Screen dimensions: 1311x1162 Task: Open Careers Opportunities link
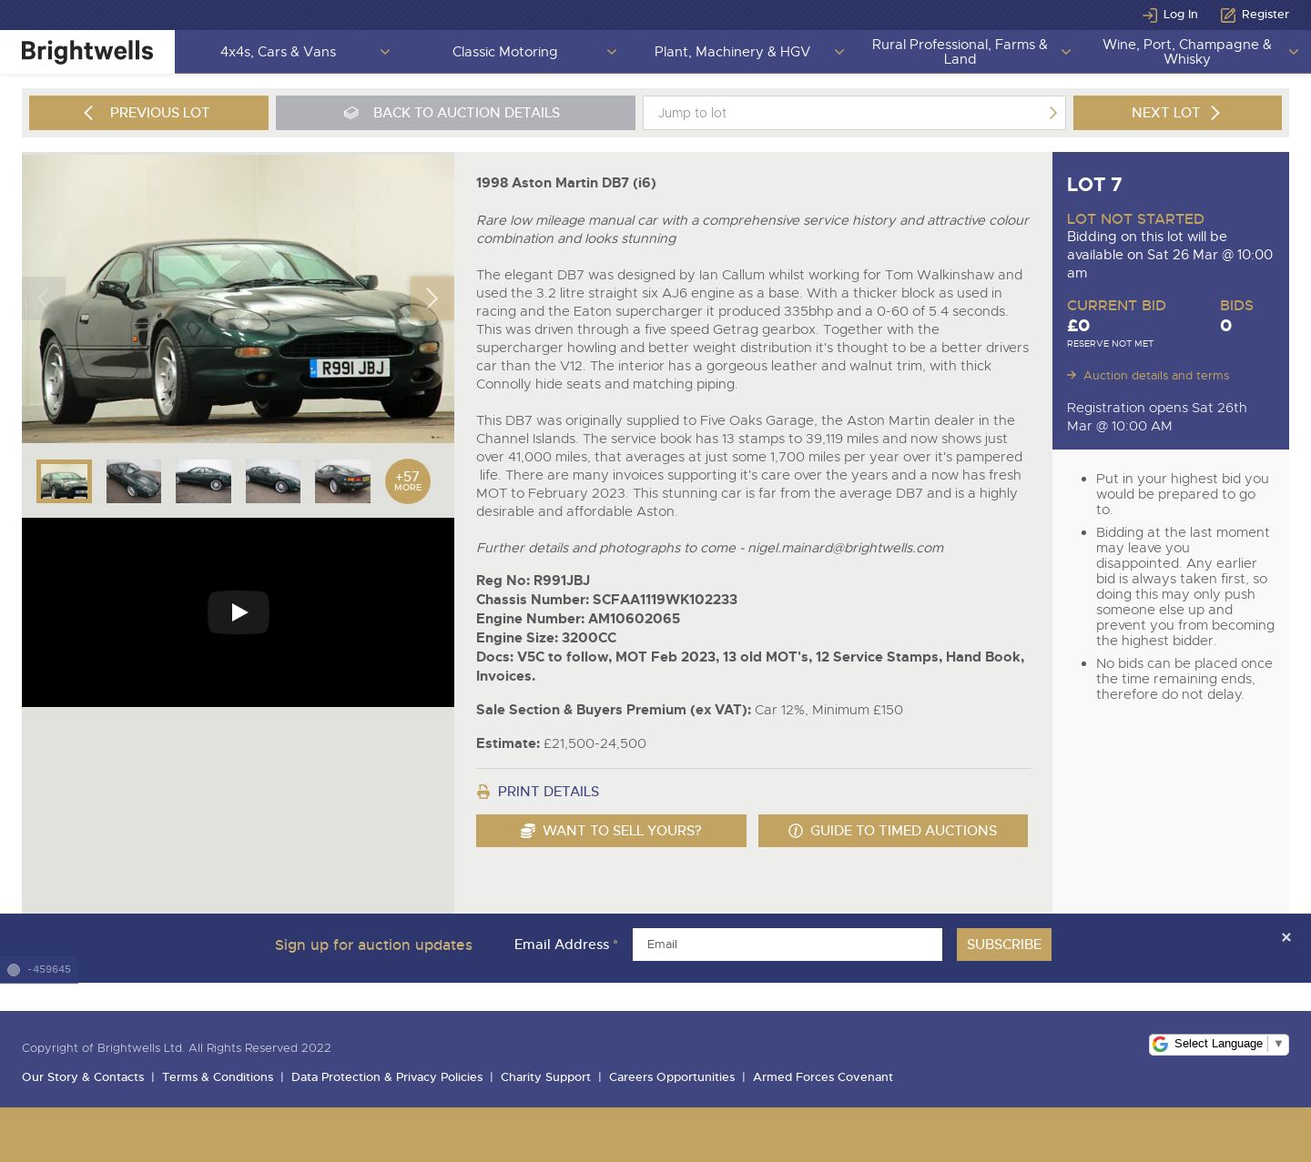[672, 1076]
